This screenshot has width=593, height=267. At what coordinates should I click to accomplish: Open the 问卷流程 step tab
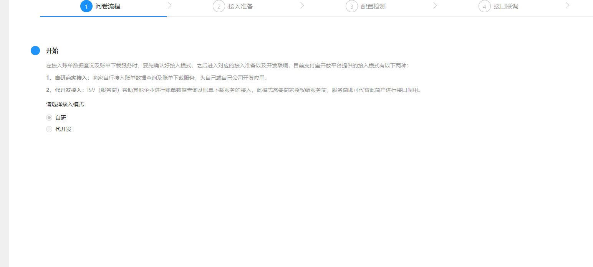tap(108, 7)
